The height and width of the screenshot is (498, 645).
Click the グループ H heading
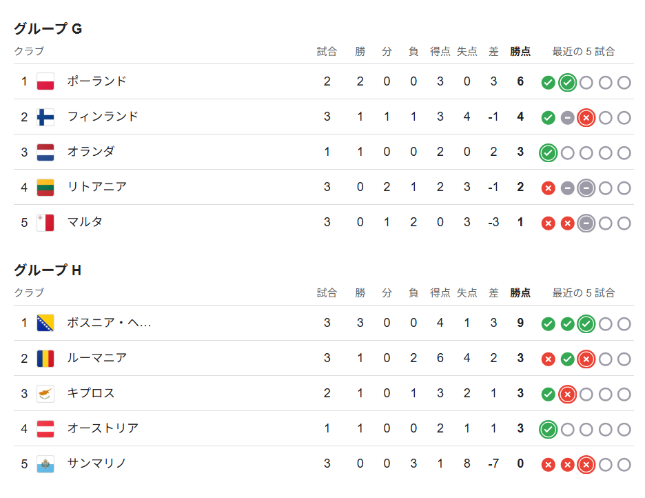click(x=48, y=270)
